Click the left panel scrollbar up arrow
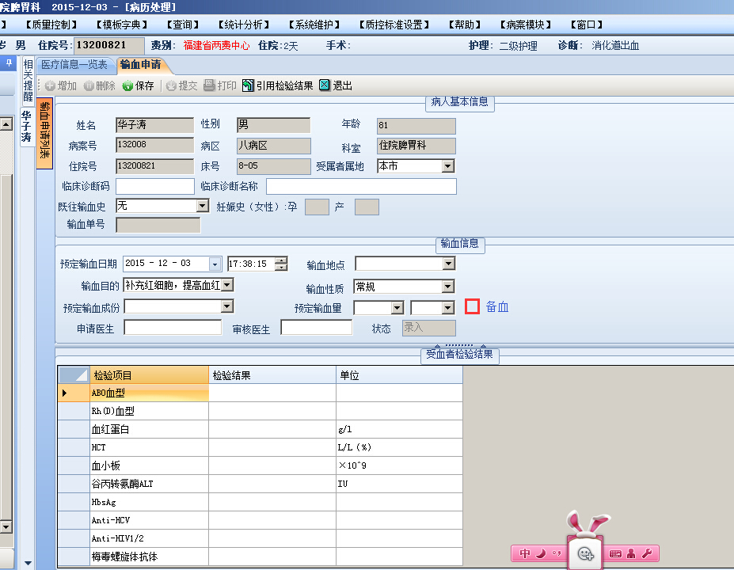Image resolution: width=734 pixels, height=570 pixels. pos(6,124)
